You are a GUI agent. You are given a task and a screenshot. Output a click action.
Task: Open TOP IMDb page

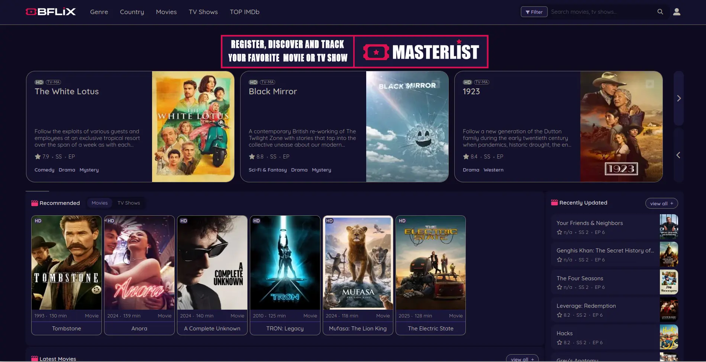pyautogui.click(x=245, y=12)
